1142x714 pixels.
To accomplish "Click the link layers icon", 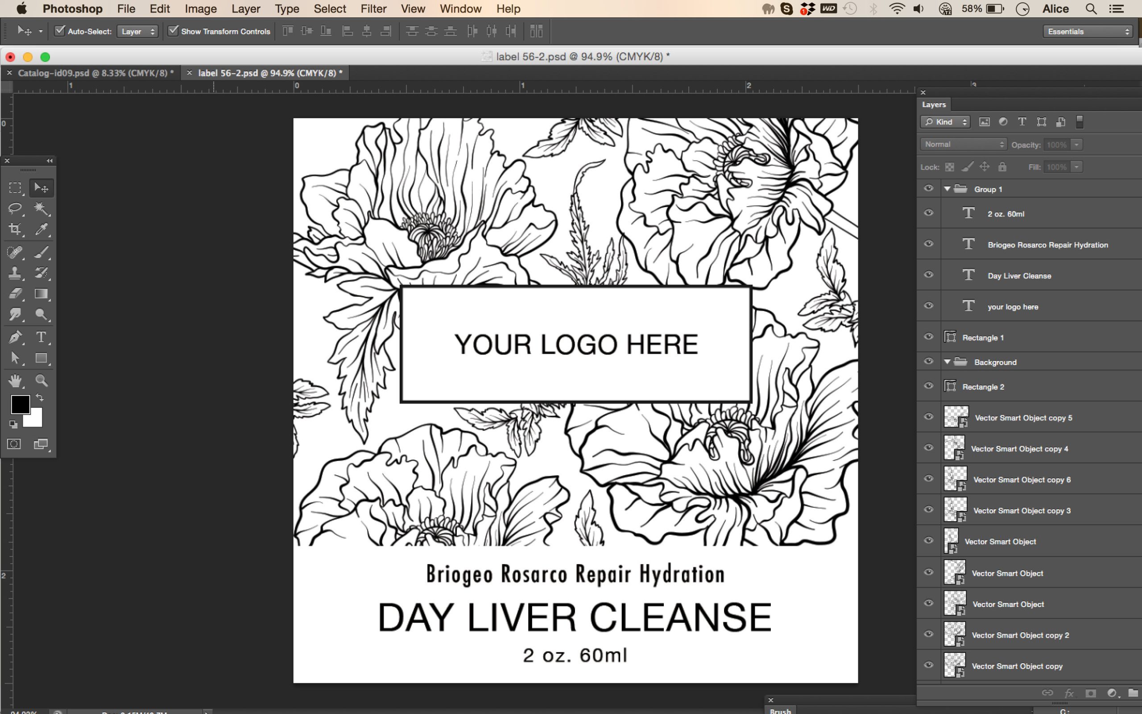I will (1047, 693).
